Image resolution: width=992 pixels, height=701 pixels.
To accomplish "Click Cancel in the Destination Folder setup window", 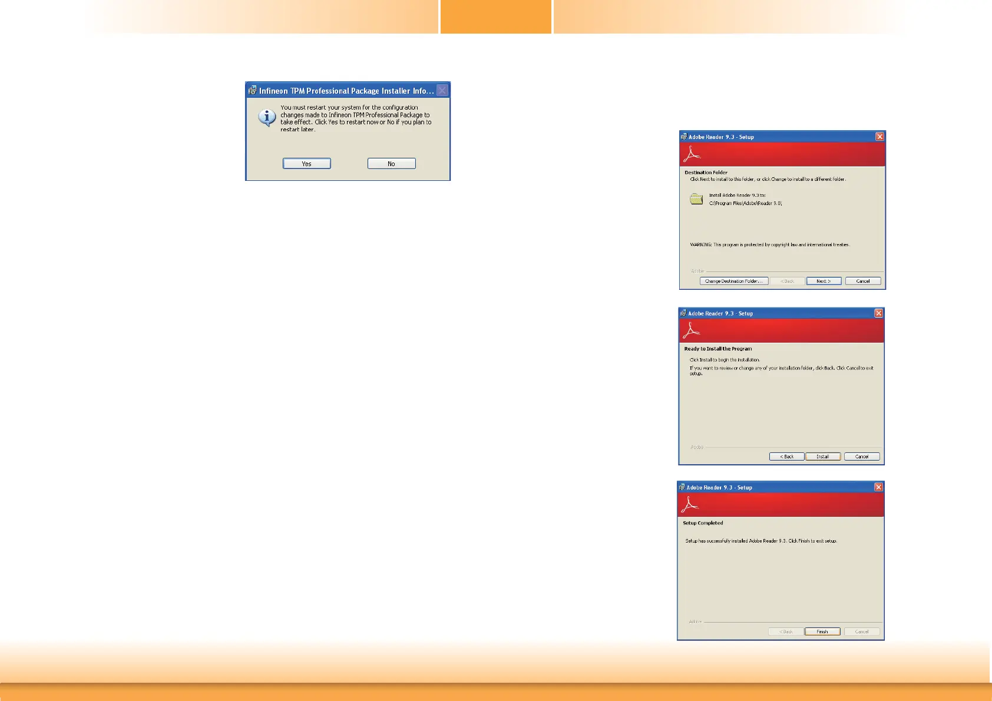I will (x=863, y=281).
